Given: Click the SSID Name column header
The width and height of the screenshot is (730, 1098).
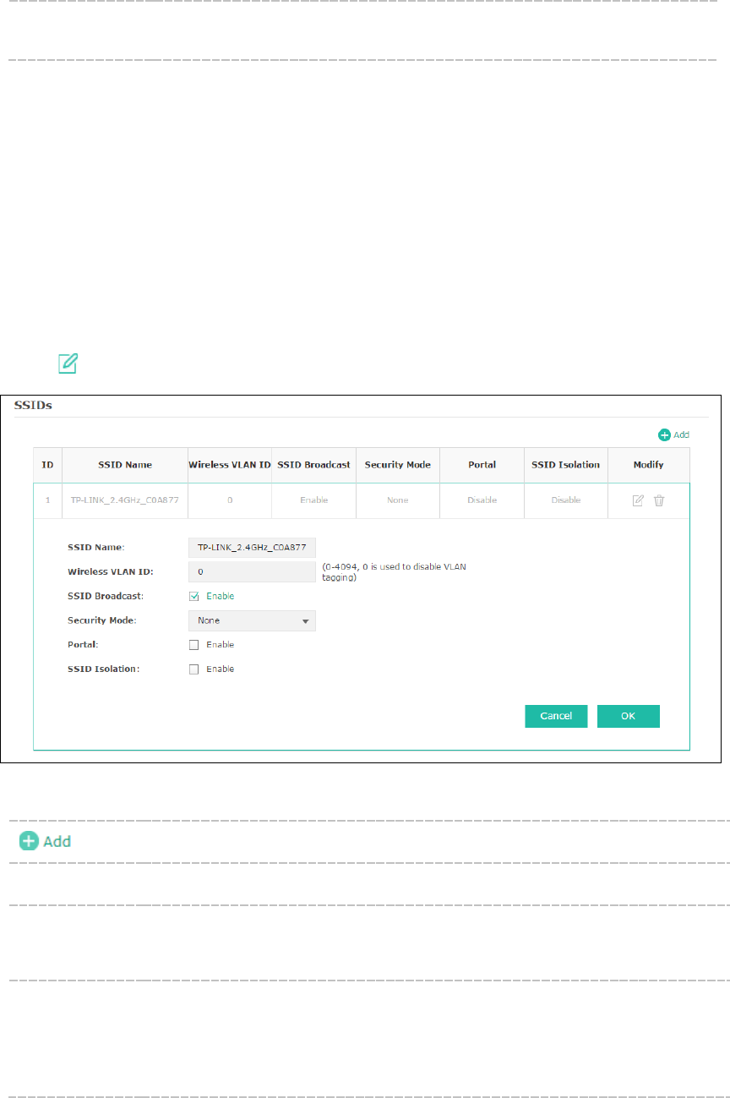Looking at the screenshot, I should click(125, 465).
